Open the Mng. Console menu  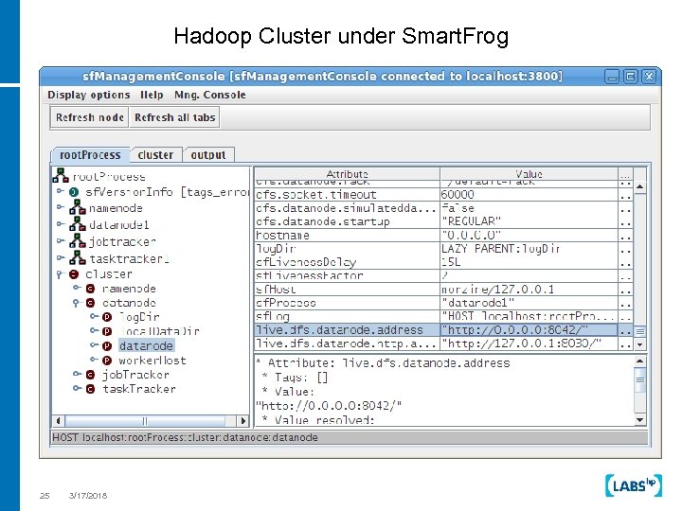pyautogui.click(x=210, y=95)
